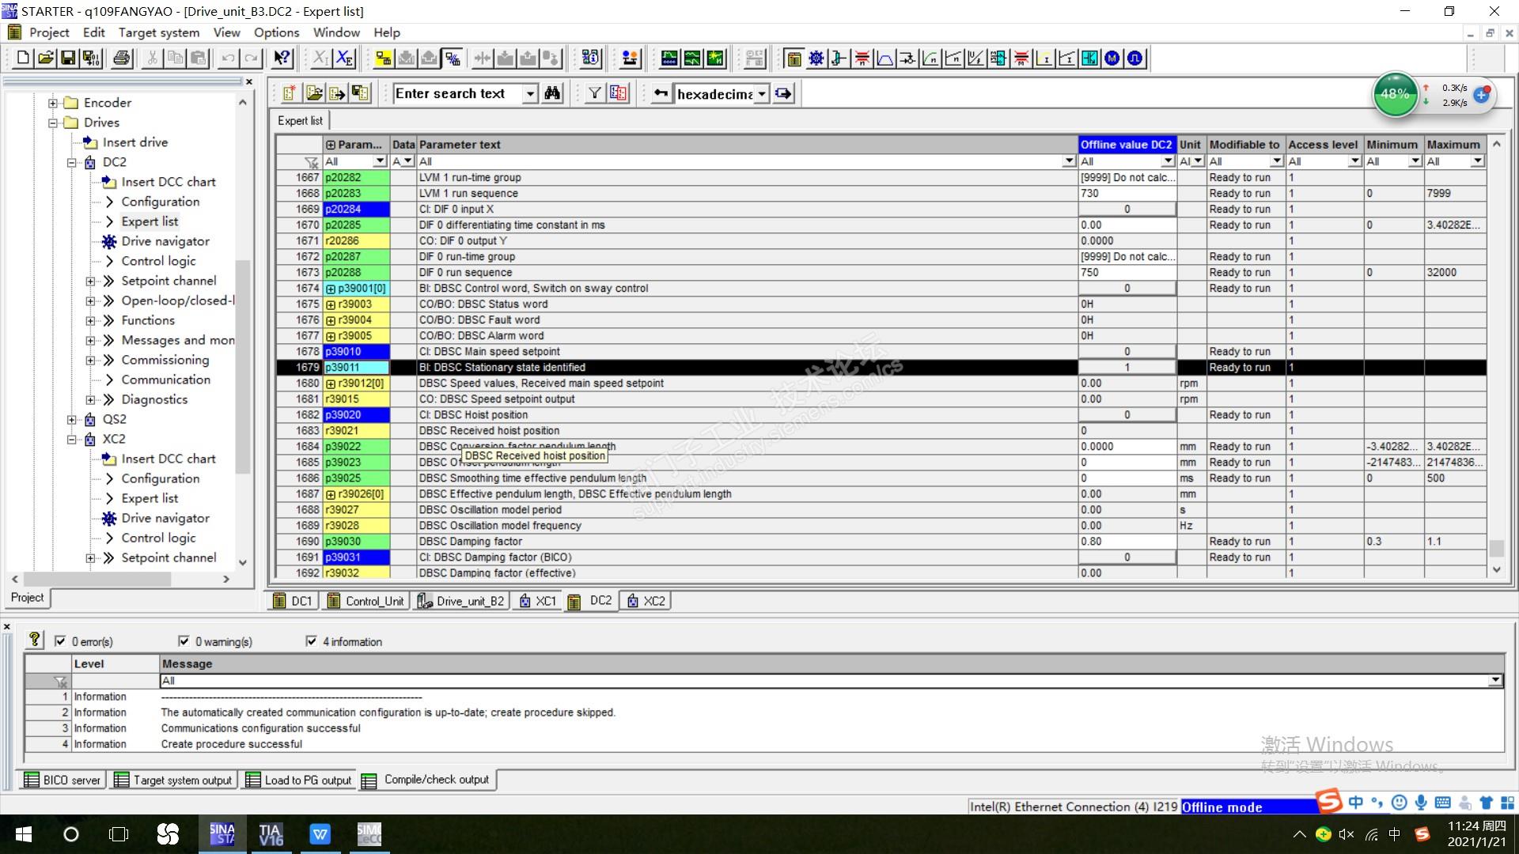This screenshot has height=854, width=1519.
Task: Toggle the 4 information checkbox
Action: [x=311, y=641]
